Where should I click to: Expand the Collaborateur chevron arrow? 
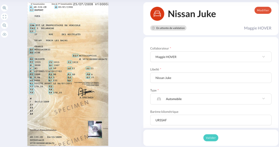click(263, 57)
